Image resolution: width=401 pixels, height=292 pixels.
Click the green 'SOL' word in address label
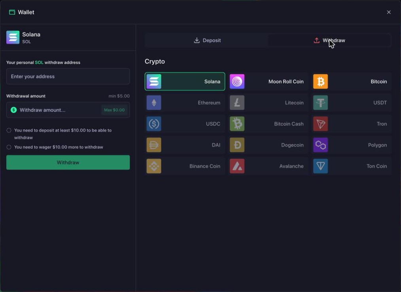(x=39, y=63)
